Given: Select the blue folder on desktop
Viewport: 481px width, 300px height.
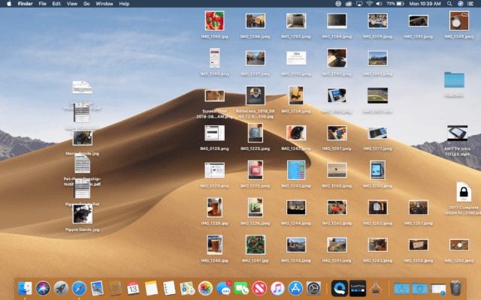Looking at the screenshot, I should tap(454, 80).
